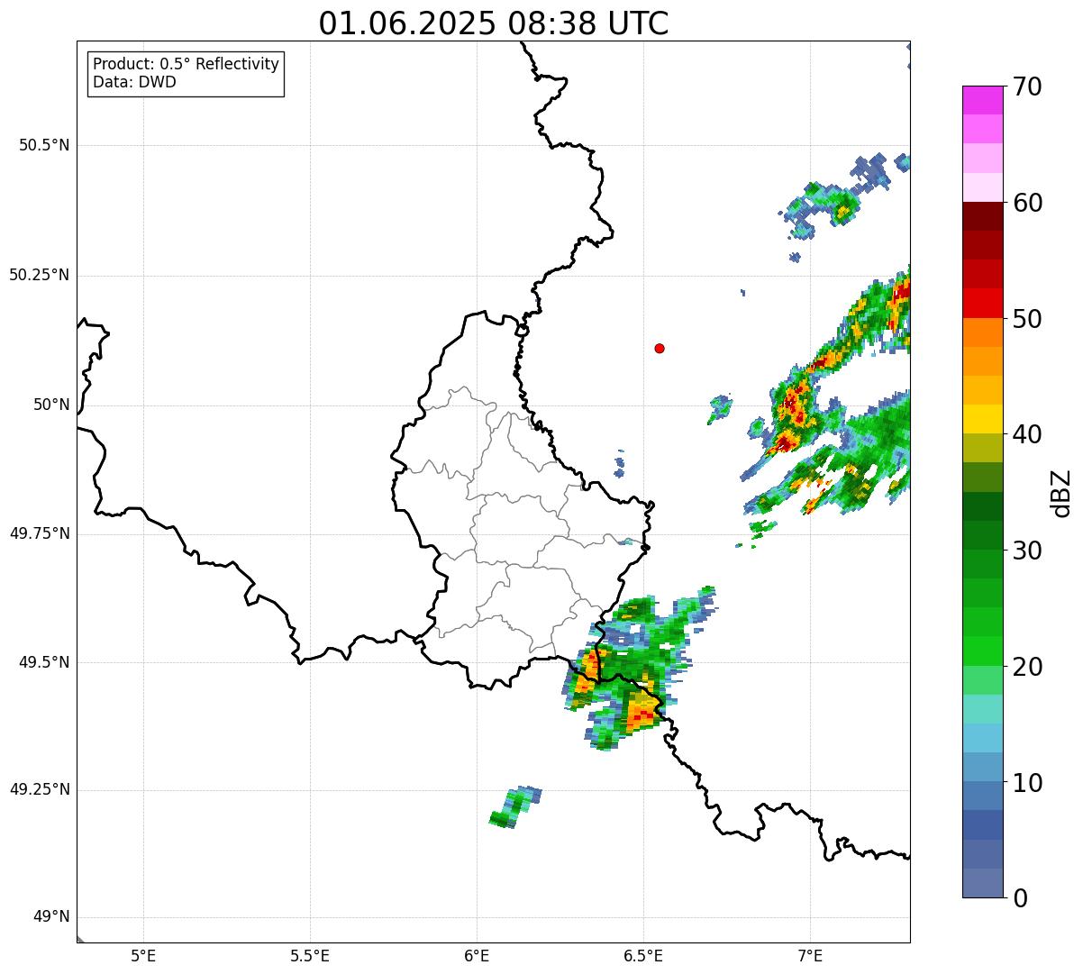
Task: Click the 6°E longitude label
Action: pyautogui.click(x=477, y=956)
